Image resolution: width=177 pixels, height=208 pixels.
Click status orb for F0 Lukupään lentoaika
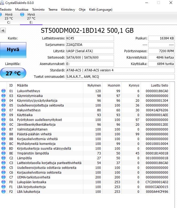pos(3,182)
